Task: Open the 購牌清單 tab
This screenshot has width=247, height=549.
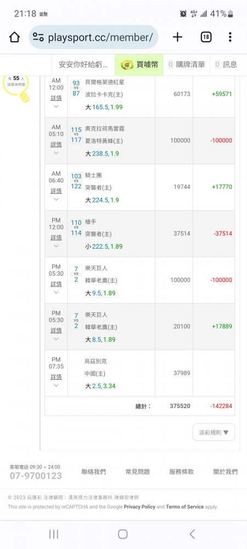Action: coord(187,64)
